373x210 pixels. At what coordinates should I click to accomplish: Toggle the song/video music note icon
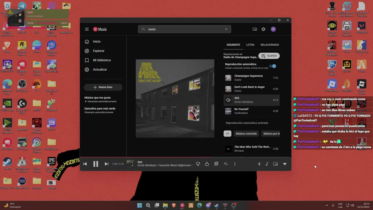pyautogui.click(x=267, y=164)
